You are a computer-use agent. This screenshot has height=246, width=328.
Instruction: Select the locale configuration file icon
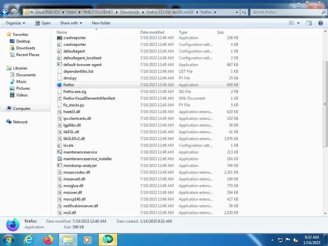point(60,145)
